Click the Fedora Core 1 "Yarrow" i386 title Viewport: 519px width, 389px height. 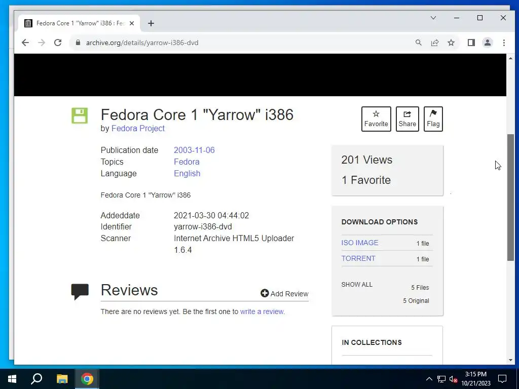197,115
